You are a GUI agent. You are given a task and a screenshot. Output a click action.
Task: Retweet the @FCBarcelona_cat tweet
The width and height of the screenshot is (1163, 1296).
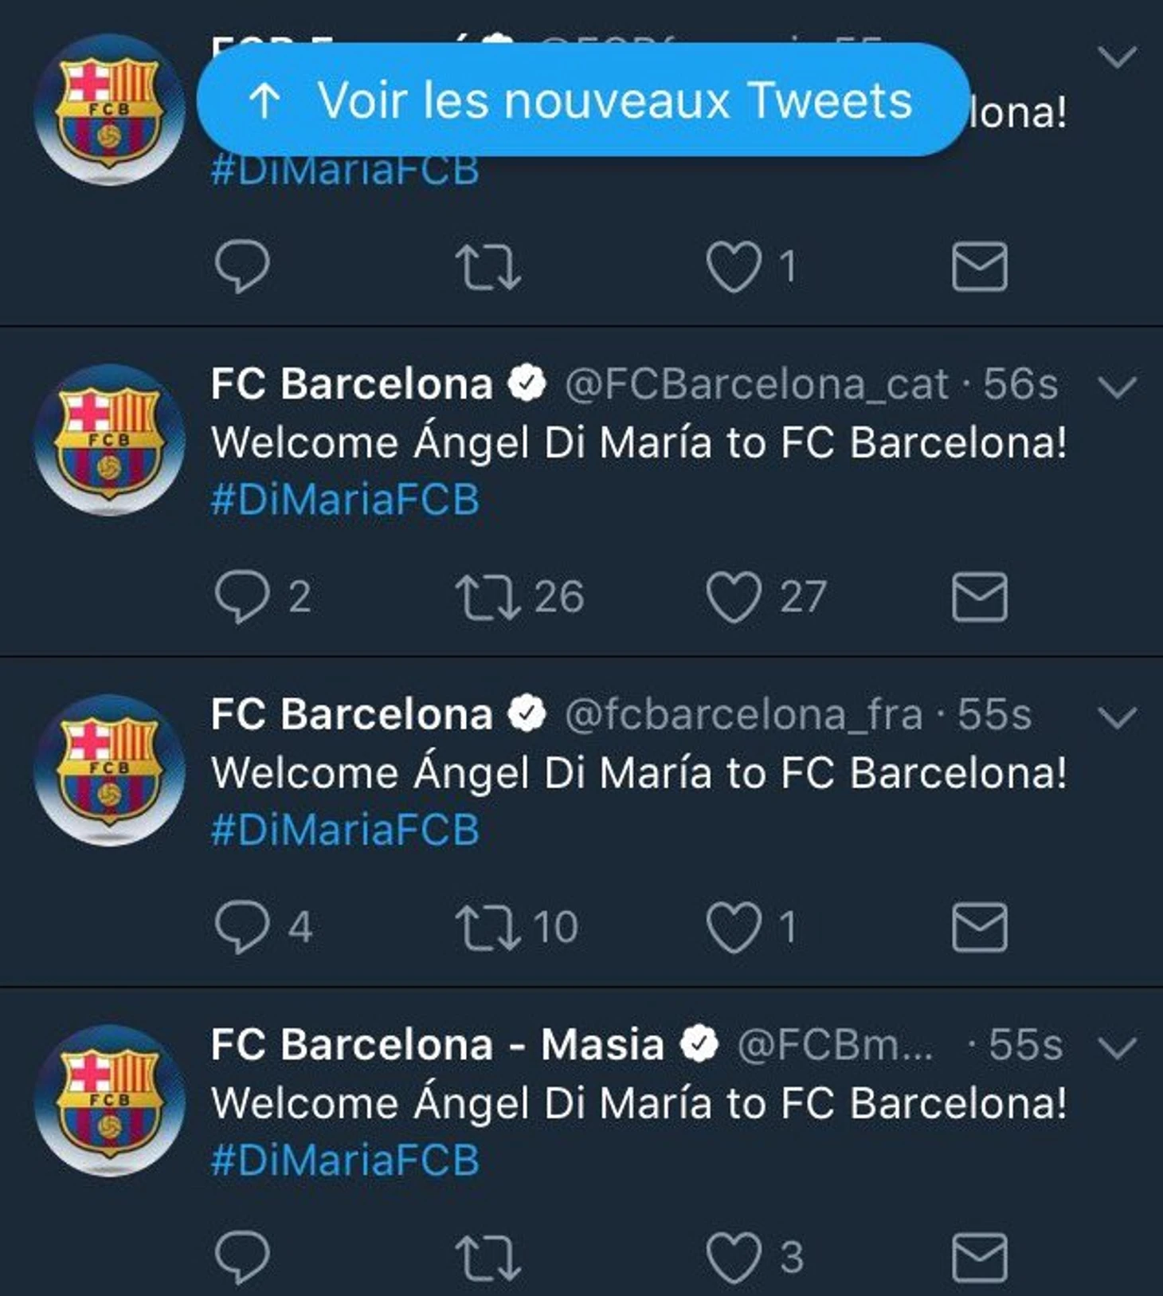tap(488, 598)
